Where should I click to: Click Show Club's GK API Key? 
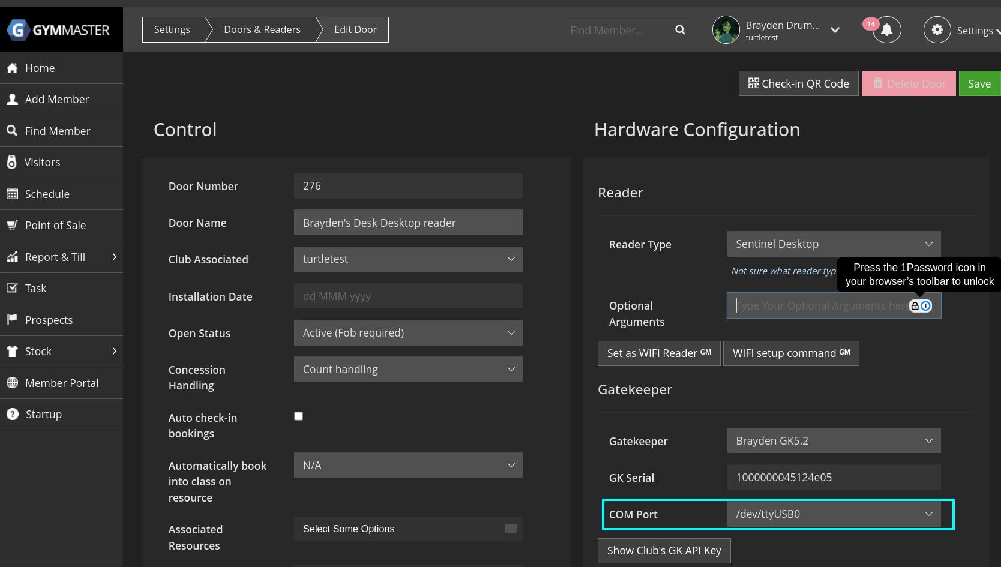click(x=664, y=551)
